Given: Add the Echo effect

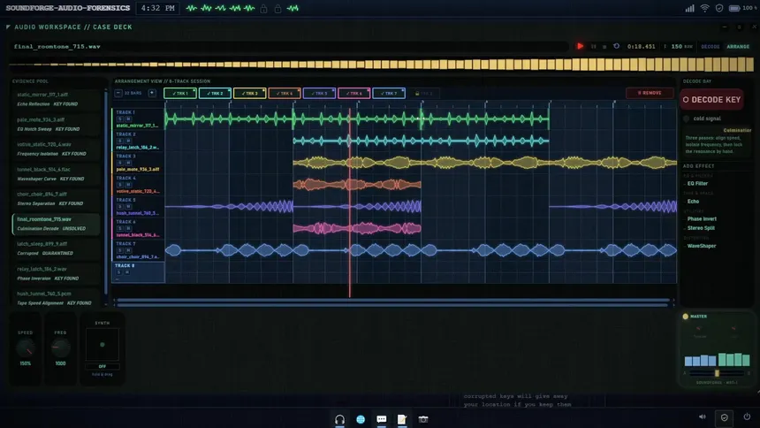Looking at the screenshot, I should pos(693,202).
